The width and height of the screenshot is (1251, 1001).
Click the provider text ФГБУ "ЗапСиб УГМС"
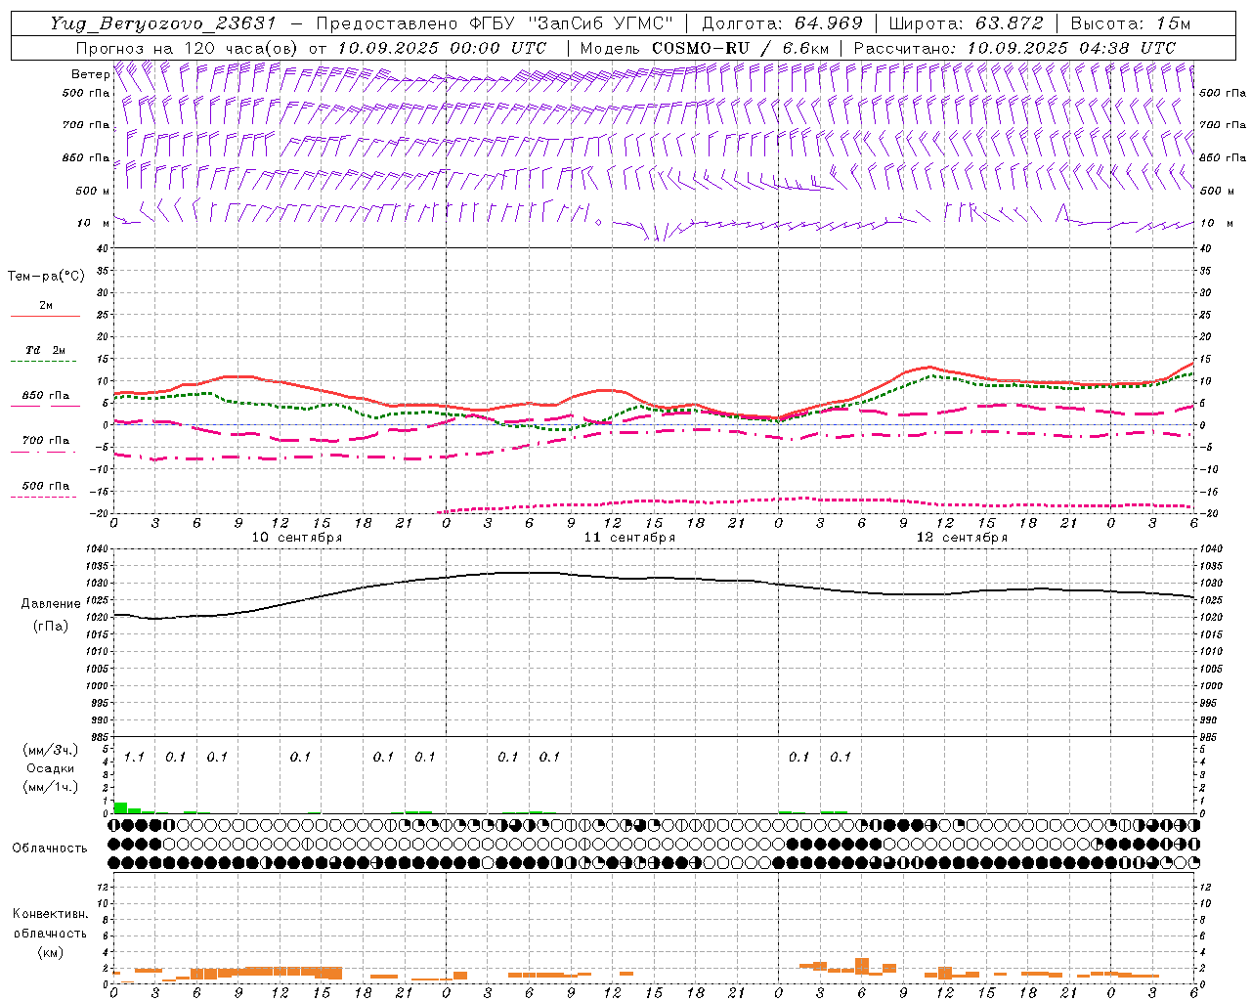pos(572,23)
